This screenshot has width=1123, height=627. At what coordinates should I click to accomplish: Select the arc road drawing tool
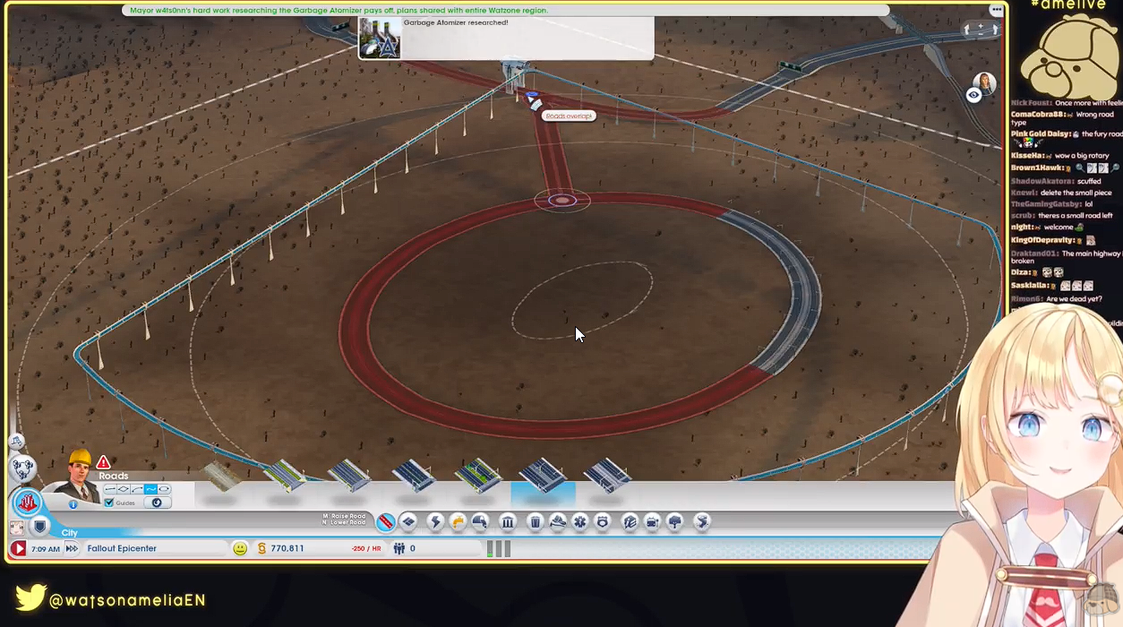click(137, 489)
